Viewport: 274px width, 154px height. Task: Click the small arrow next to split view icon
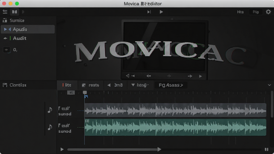(x=23, y=12)
